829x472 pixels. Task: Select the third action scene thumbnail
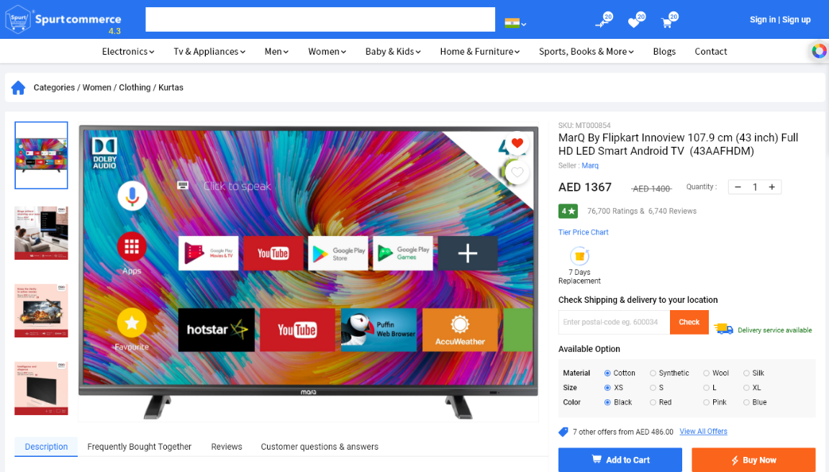[41, 311]
